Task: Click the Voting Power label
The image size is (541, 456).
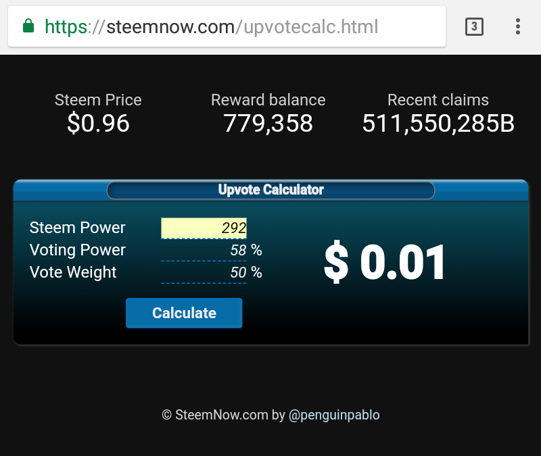Action: (x=78, y=250)
